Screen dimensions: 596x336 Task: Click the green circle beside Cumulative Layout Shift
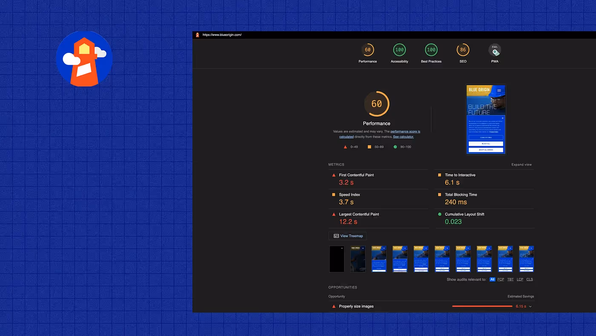coord(440,214)
